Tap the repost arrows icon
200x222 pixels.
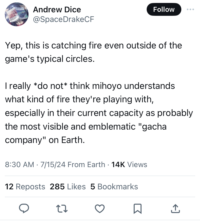coord(63,208)
